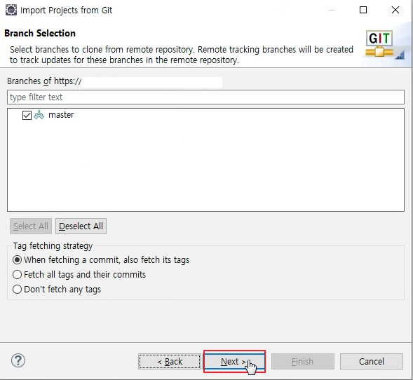Cancel the import wizard
The image size is (413, 380).
point(372,361)
